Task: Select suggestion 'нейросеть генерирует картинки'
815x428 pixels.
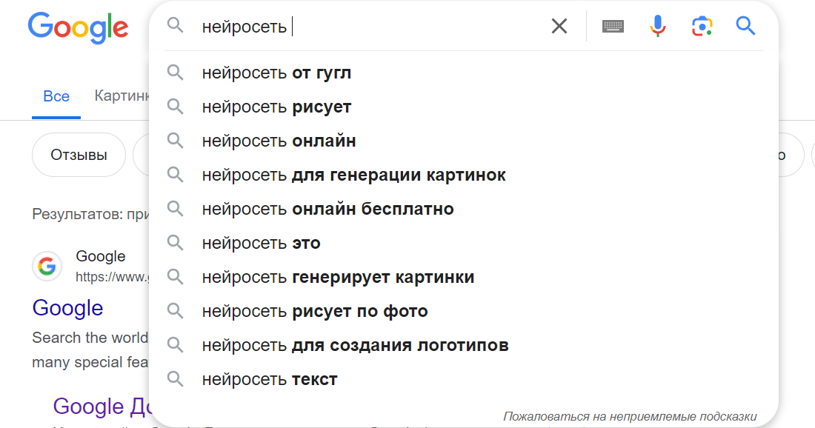Action: tap(338, 277)
